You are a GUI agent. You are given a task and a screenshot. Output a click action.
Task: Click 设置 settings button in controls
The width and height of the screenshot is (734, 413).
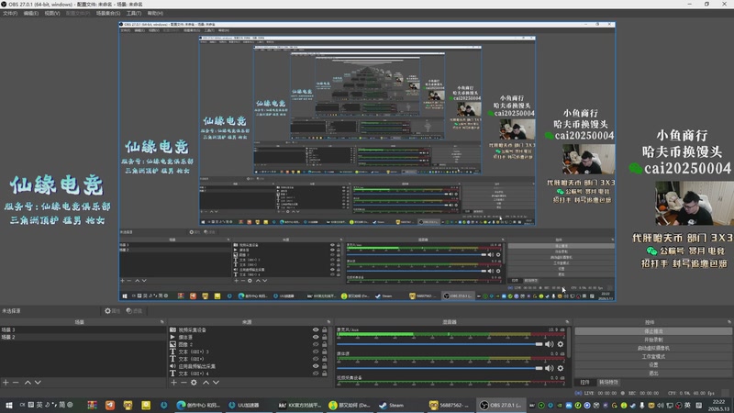[653, 364]
